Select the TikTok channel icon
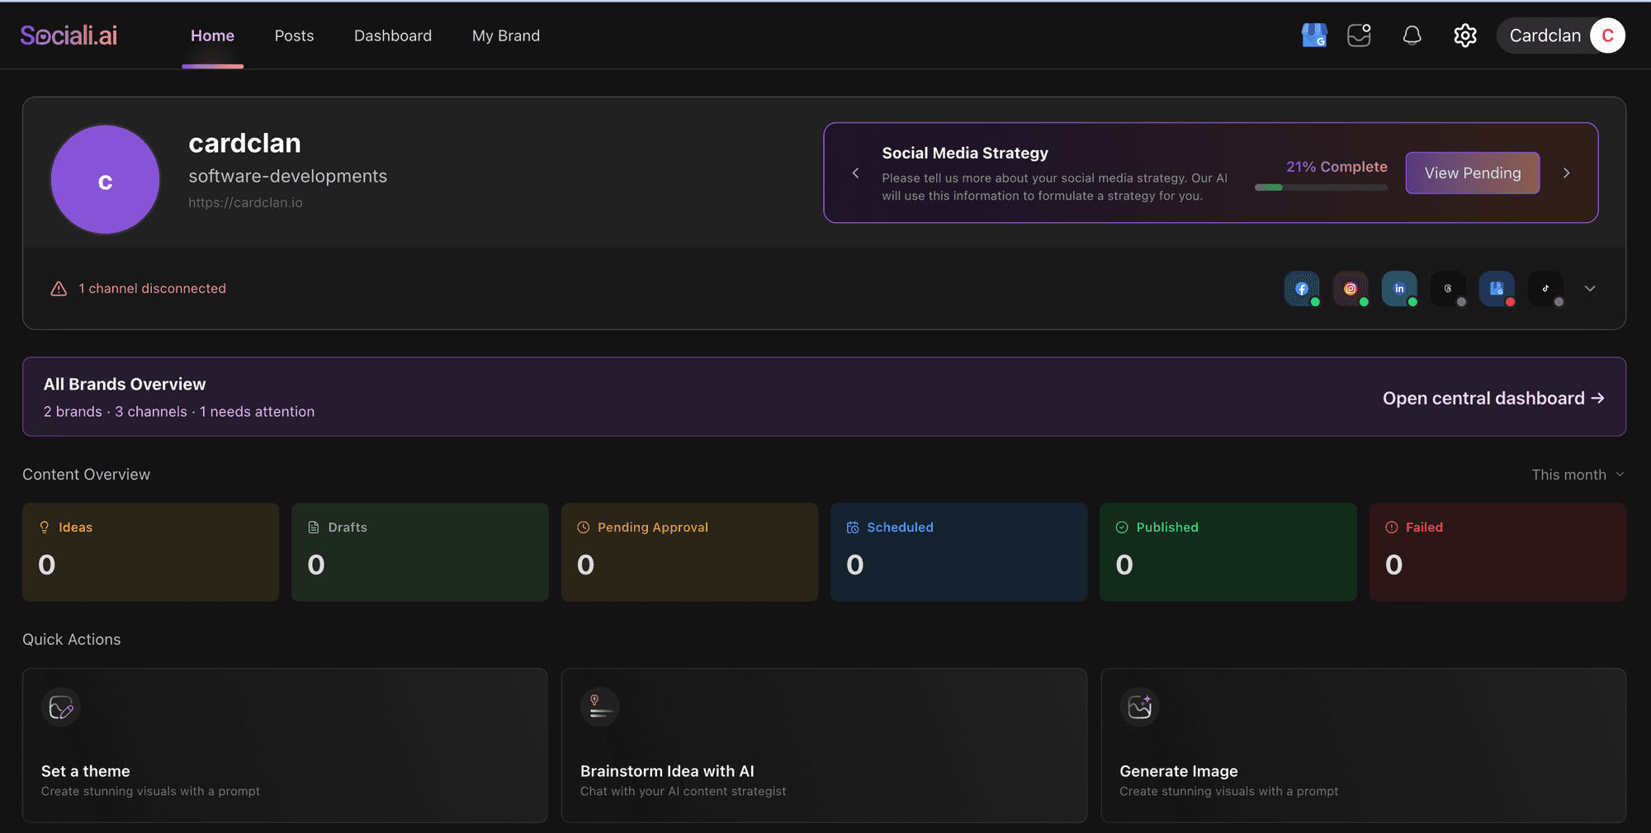The image size is (1651, 833). point(1545,288)
